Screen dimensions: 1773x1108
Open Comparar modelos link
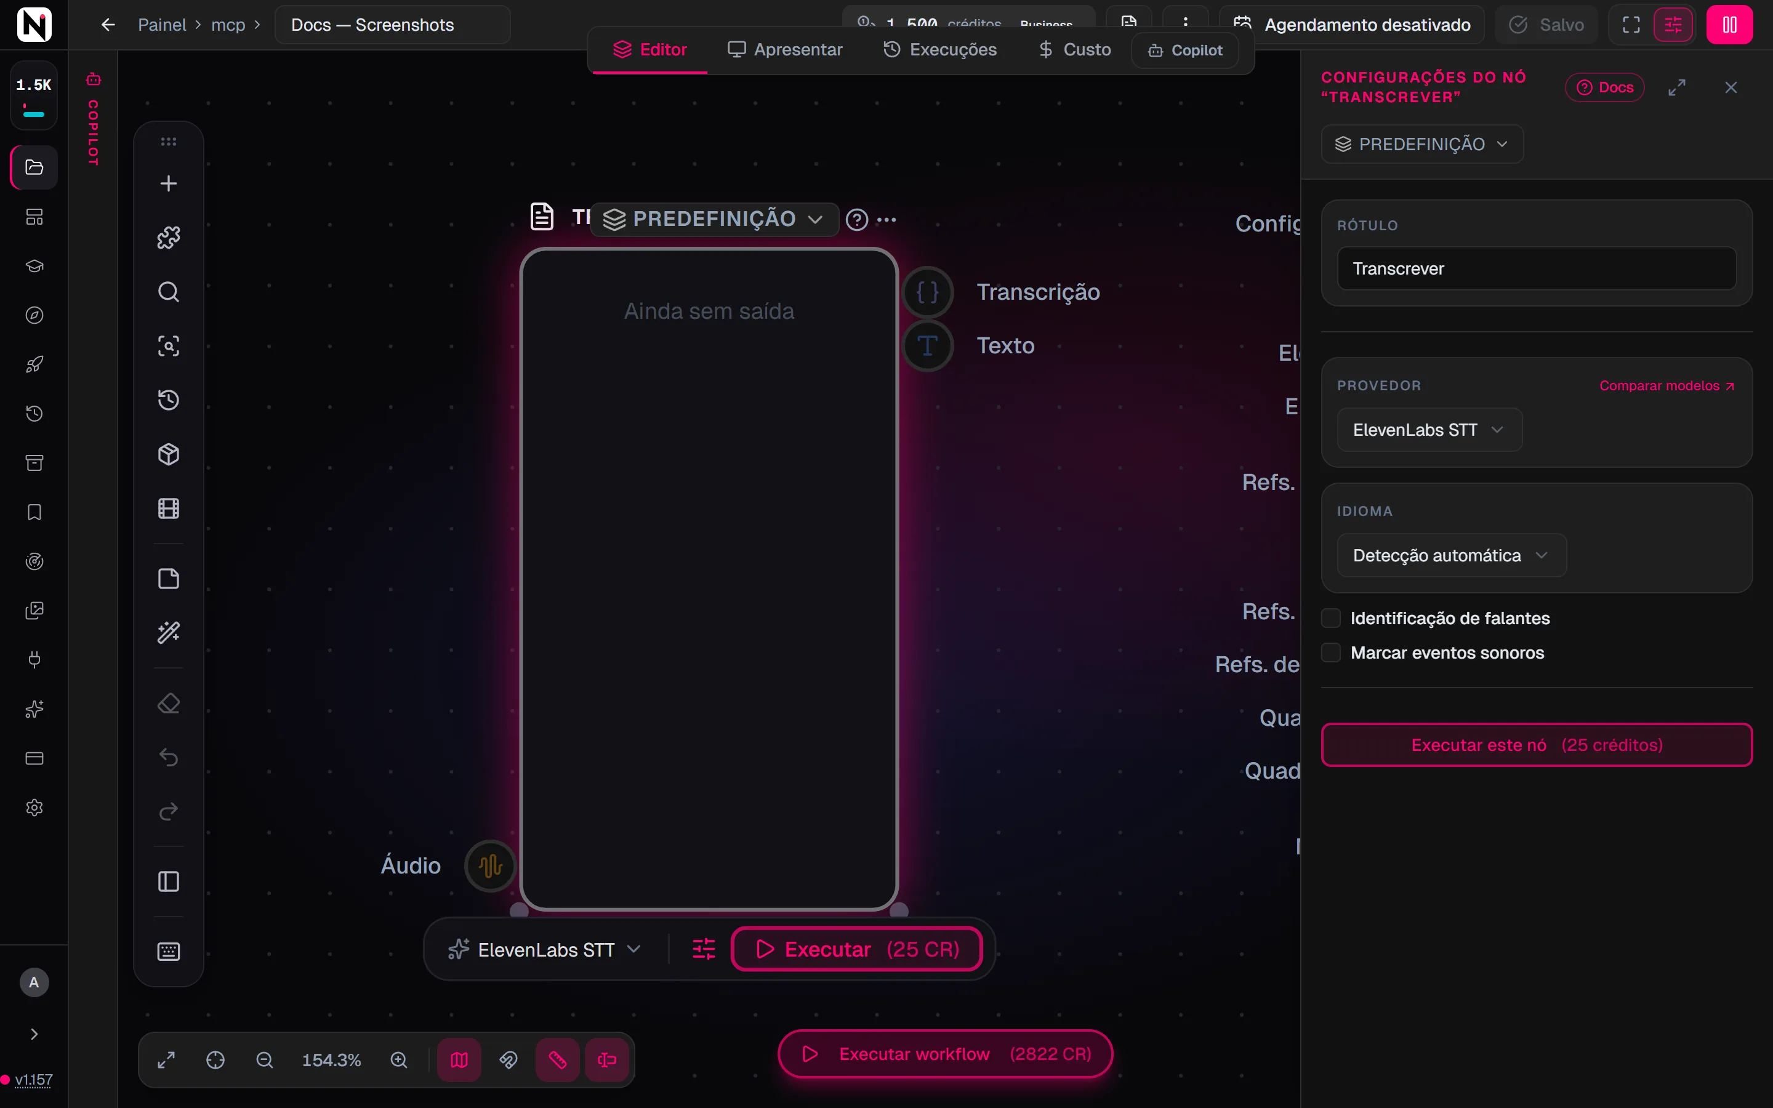tap(1666, 386)
